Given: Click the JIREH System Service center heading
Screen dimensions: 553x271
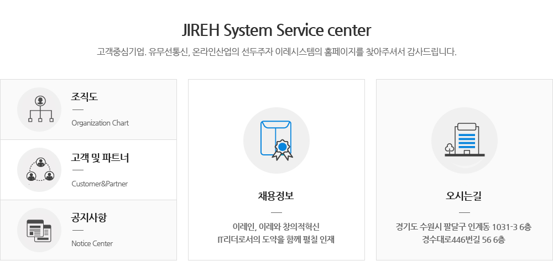Looking at the screenshot, I should pos(276,30).
